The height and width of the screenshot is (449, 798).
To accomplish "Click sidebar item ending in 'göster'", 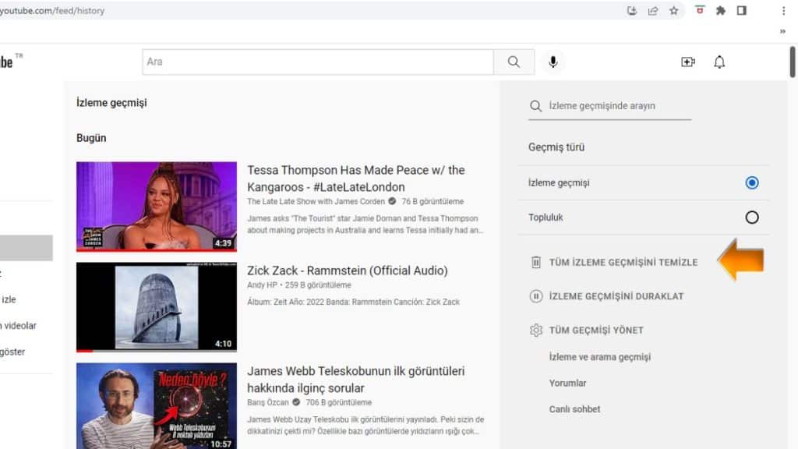I will [12, 352].
